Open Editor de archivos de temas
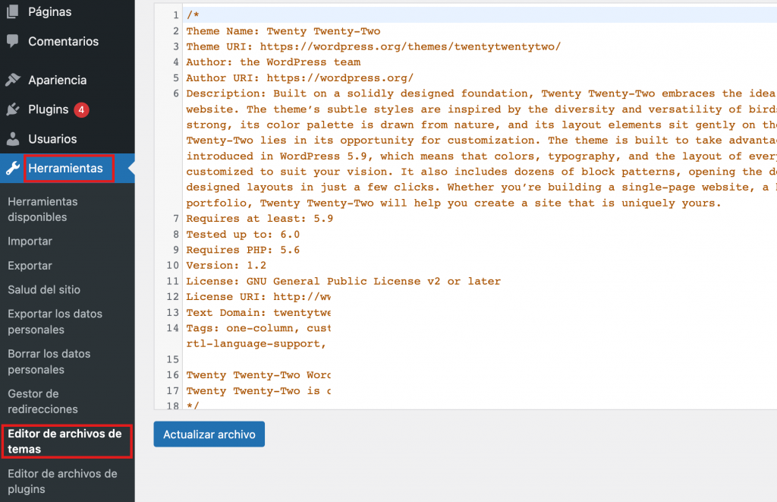Screen dimensions: 777x502 64,441
